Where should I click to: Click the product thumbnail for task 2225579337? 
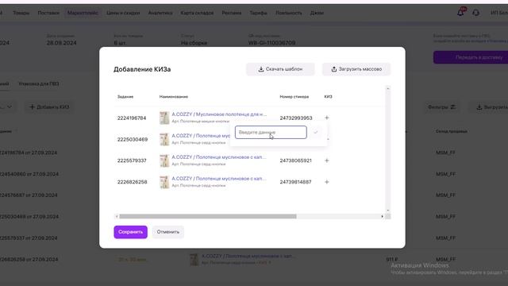coord(164,160)
